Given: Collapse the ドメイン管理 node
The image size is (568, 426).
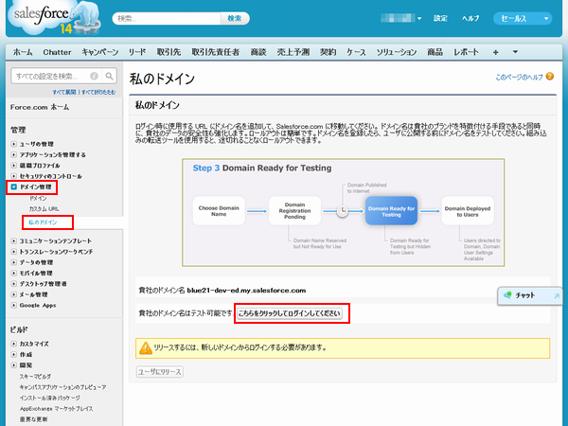Looking at the screenshot, I should pyautogui.click(x=14, y=186).
